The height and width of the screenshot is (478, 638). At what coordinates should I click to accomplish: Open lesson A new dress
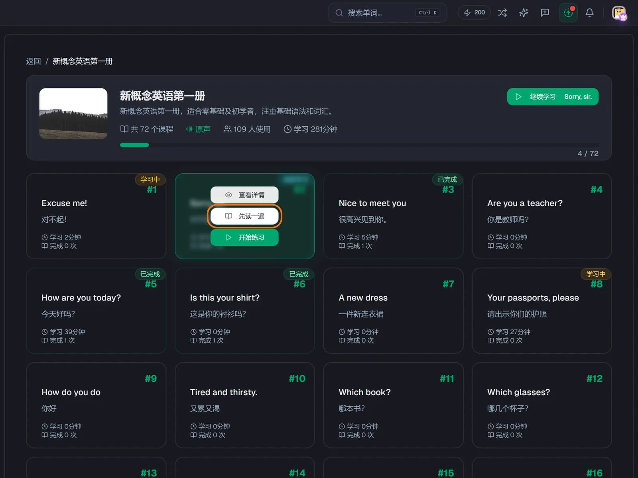click(x=393, y=311)
